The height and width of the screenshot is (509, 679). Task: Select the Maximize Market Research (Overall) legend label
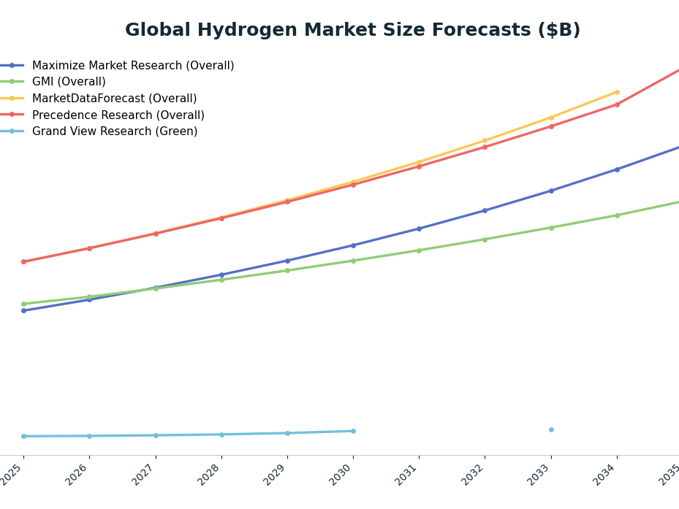click(x=133, y=65)
